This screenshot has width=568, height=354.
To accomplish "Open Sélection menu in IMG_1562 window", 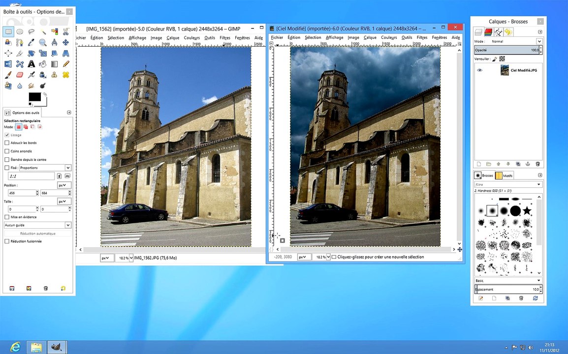I will coord(116,38).
